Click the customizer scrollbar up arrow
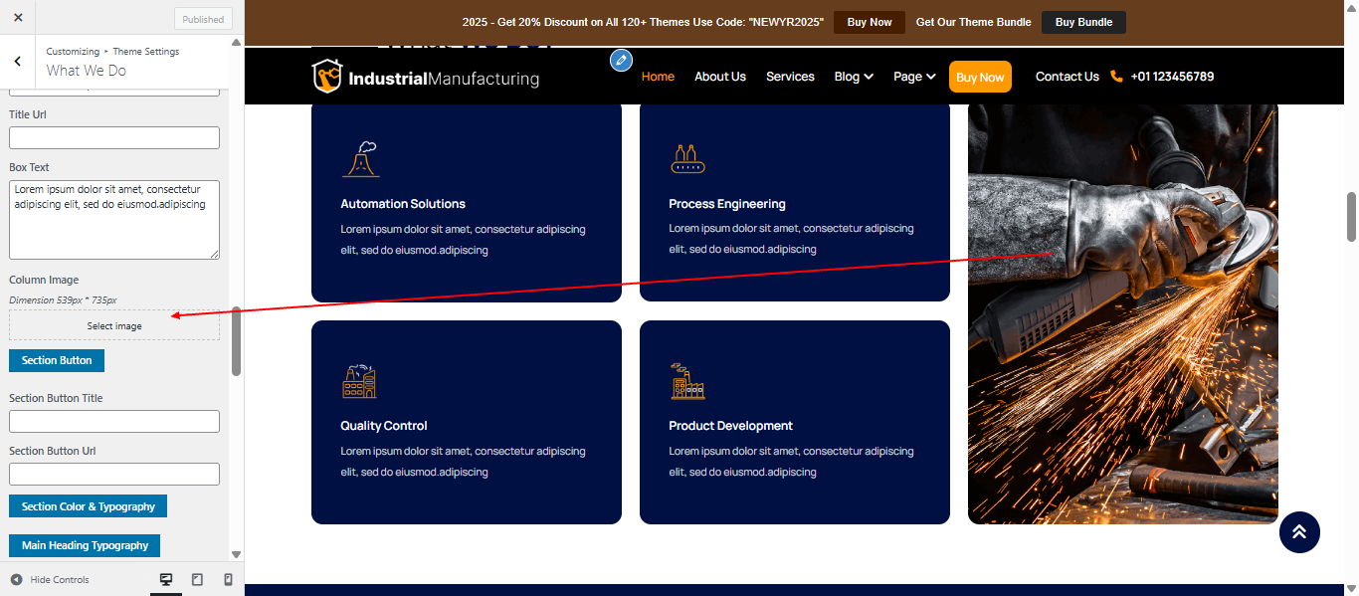The width and height of the screenshot is (1359, 596). [x=236, y=42]
